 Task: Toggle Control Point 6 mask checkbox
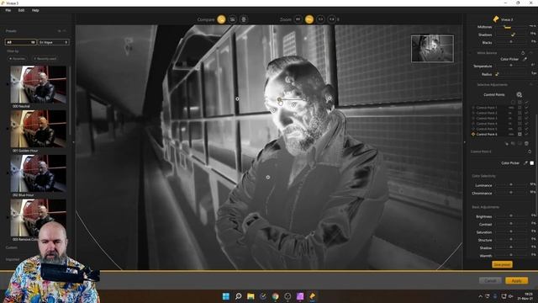pos(520,134)
